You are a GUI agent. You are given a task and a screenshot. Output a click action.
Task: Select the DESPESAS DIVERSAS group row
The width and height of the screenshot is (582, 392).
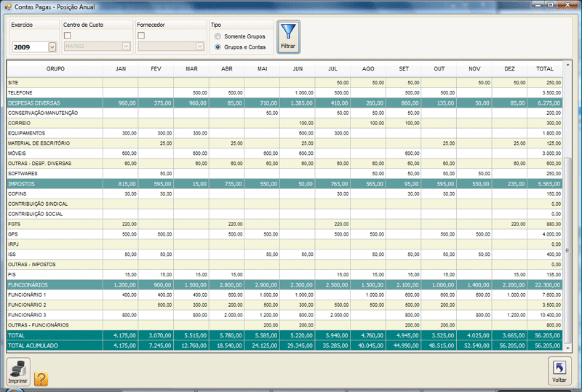[x=284, y=103]
